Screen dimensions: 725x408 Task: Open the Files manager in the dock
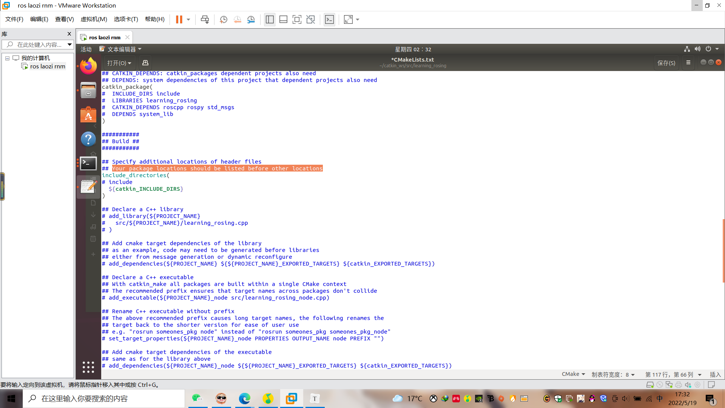(88, 90)
